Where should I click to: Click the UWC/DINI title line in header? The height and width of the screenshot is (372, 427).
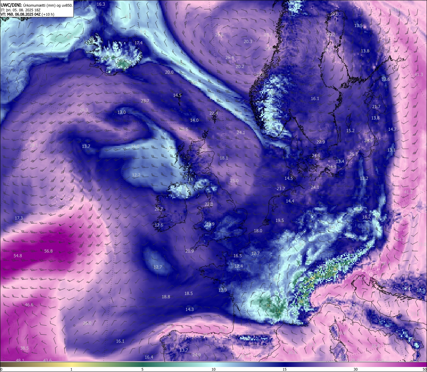[36, 5]
